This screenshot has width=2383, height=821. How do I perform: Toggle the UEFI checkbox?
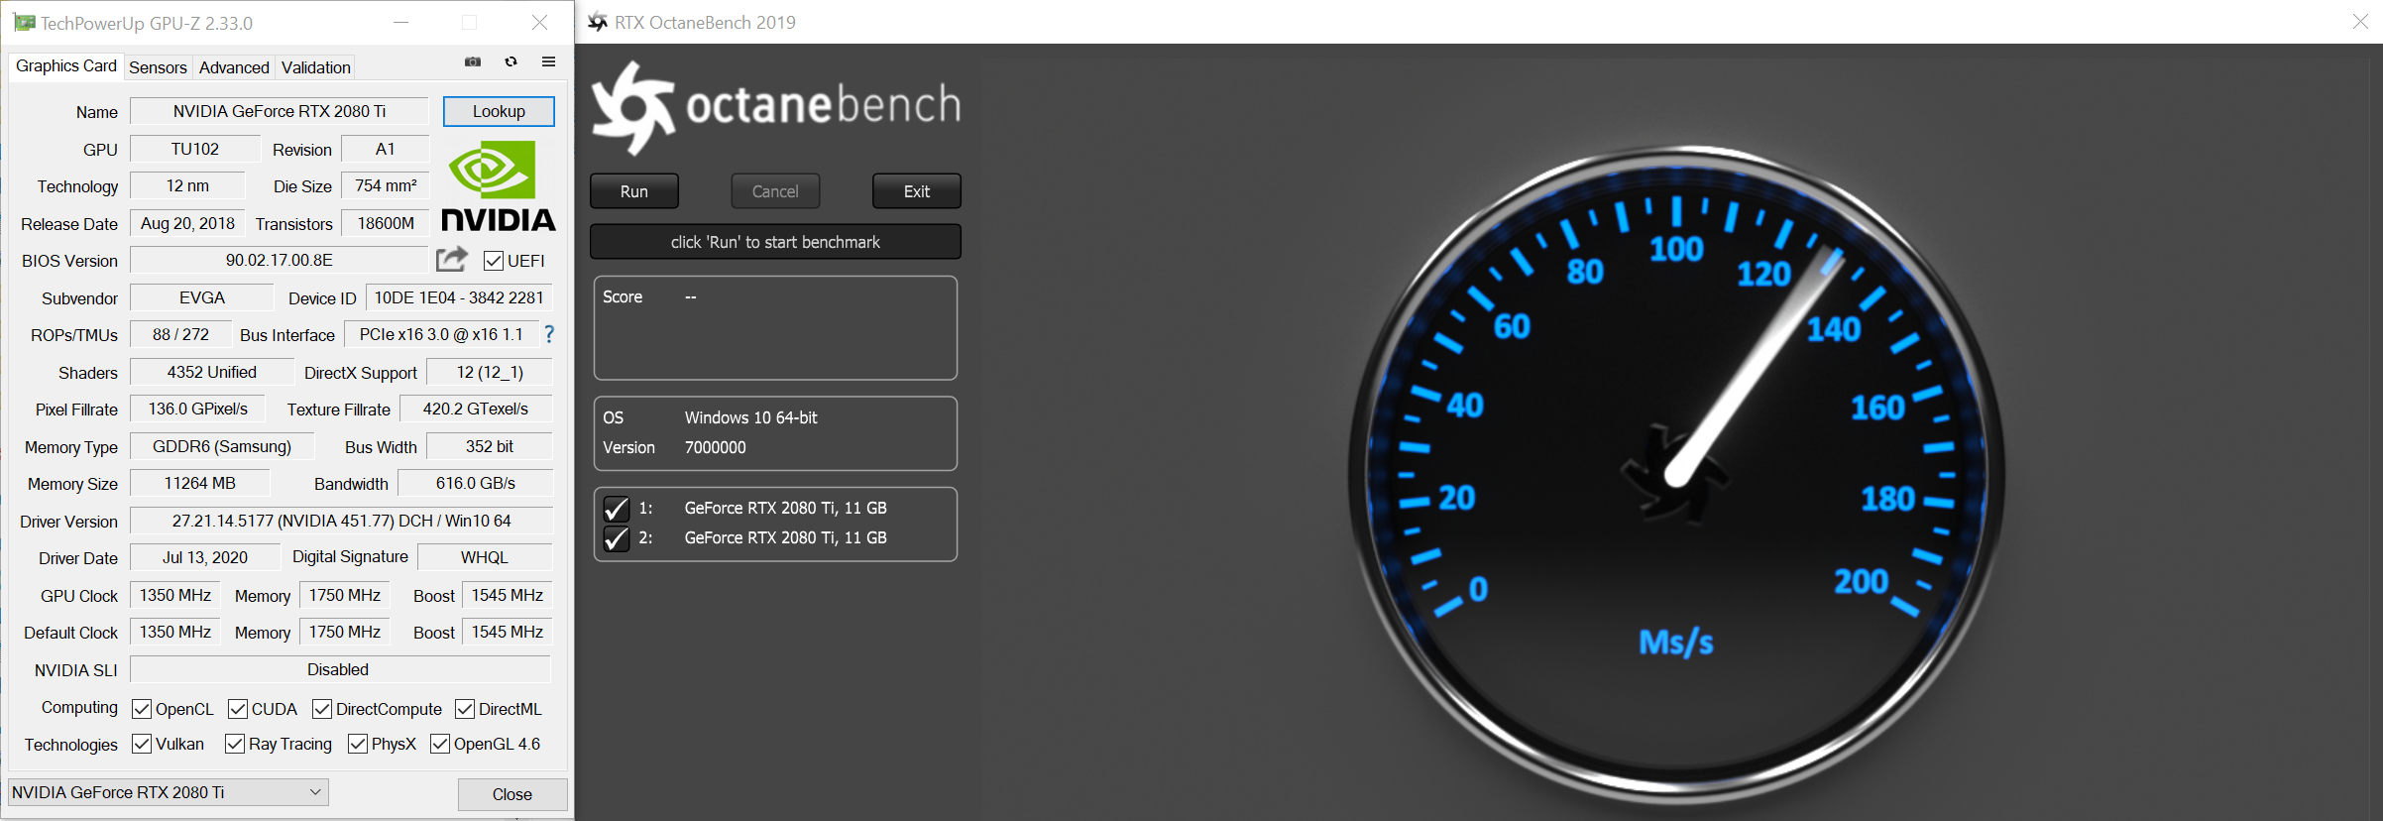494,261
